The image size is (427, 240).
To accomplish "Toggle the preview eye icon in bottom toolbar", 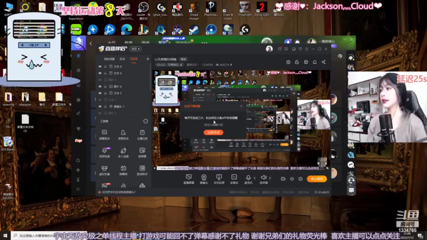I will tap(291, 179).
